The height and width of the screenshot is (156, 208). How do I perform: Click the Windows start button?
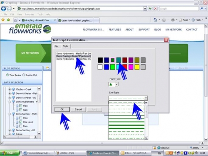tap(10, 153)
